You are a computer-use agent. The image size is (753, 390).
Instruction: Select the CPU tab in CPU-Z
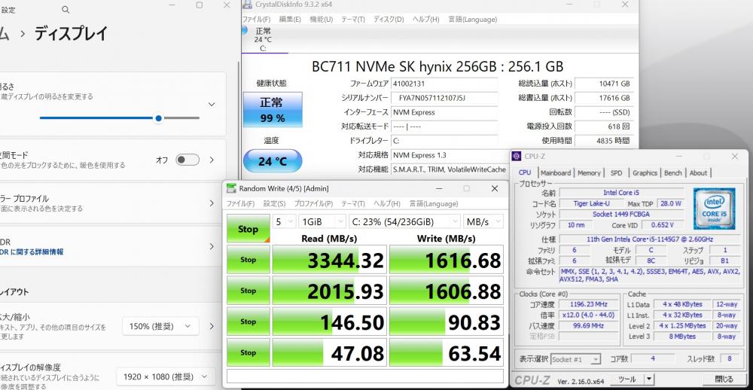[525, 172]
